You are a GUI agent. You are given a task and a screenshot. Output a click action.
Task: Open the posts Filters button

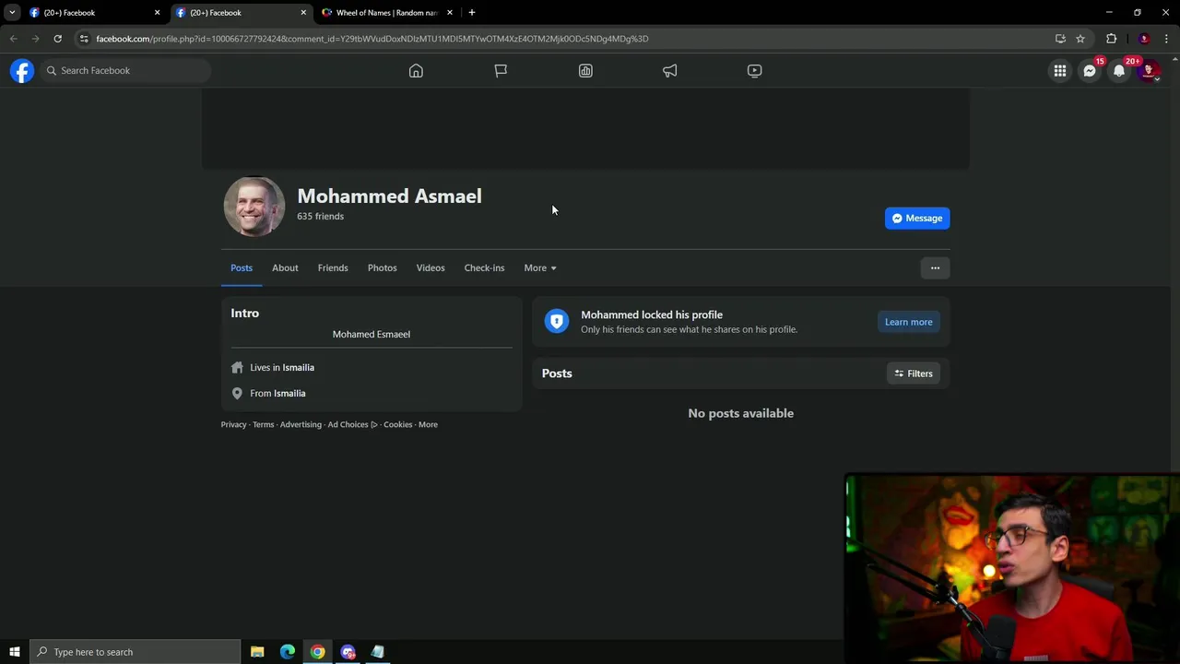tap(914, 373)
